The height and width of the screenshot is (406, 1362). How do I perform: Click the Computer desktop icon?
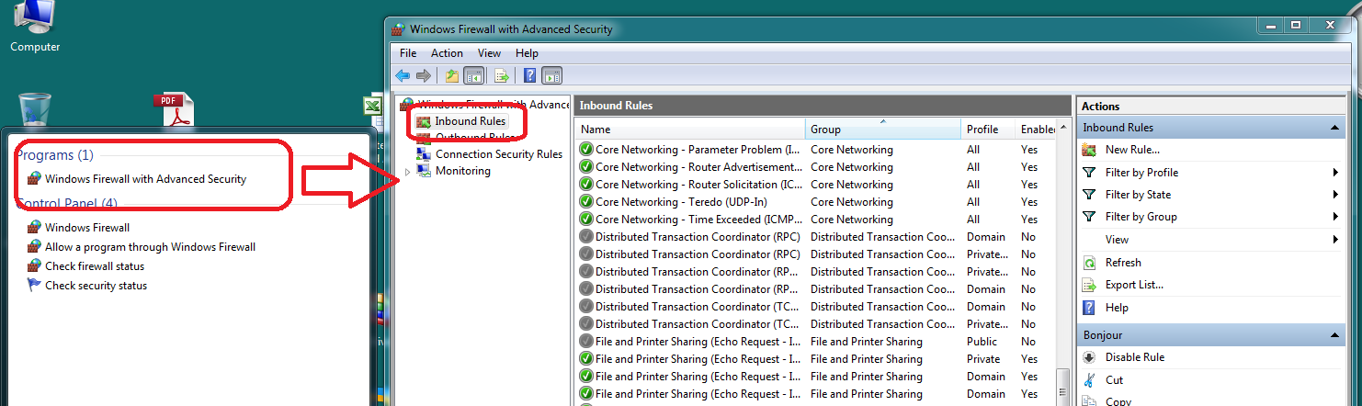pos(35,26)
